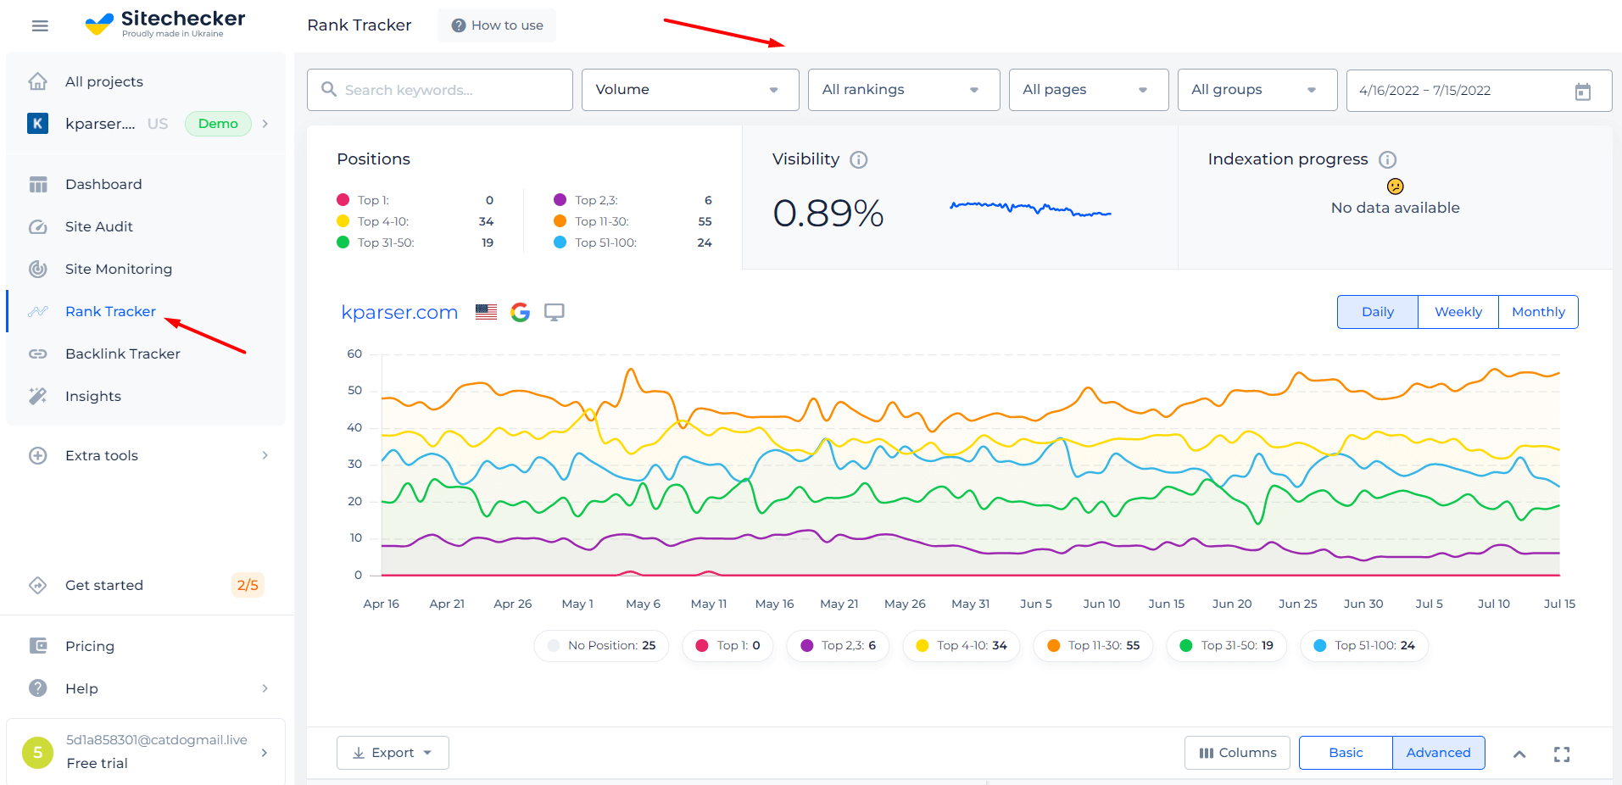
Task: Click the Top 11-30 orange dot in Positions
Action: pyautogui.click(x=560, y=221)
